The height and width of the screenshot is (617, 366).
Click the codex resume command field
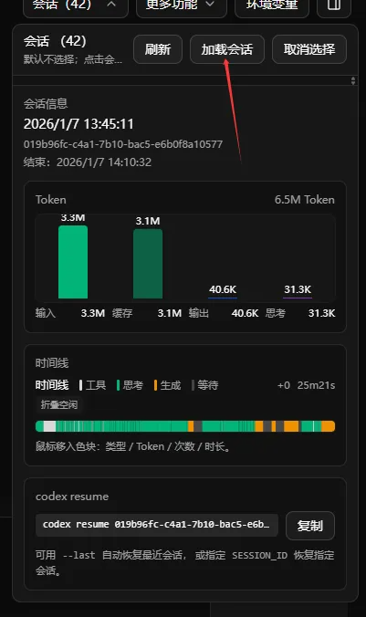(x=157, y=525)
